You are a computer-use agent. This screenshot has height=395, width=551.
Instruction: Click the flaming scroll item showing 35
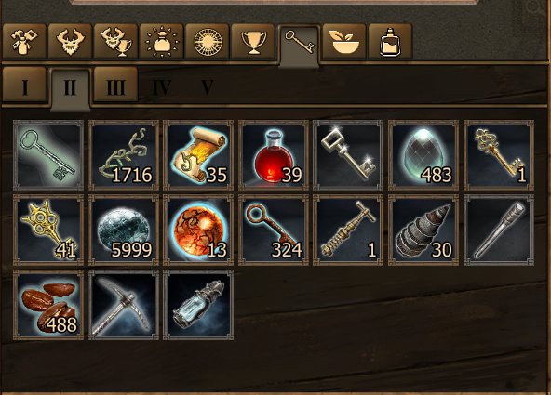[x=198, y=155]
